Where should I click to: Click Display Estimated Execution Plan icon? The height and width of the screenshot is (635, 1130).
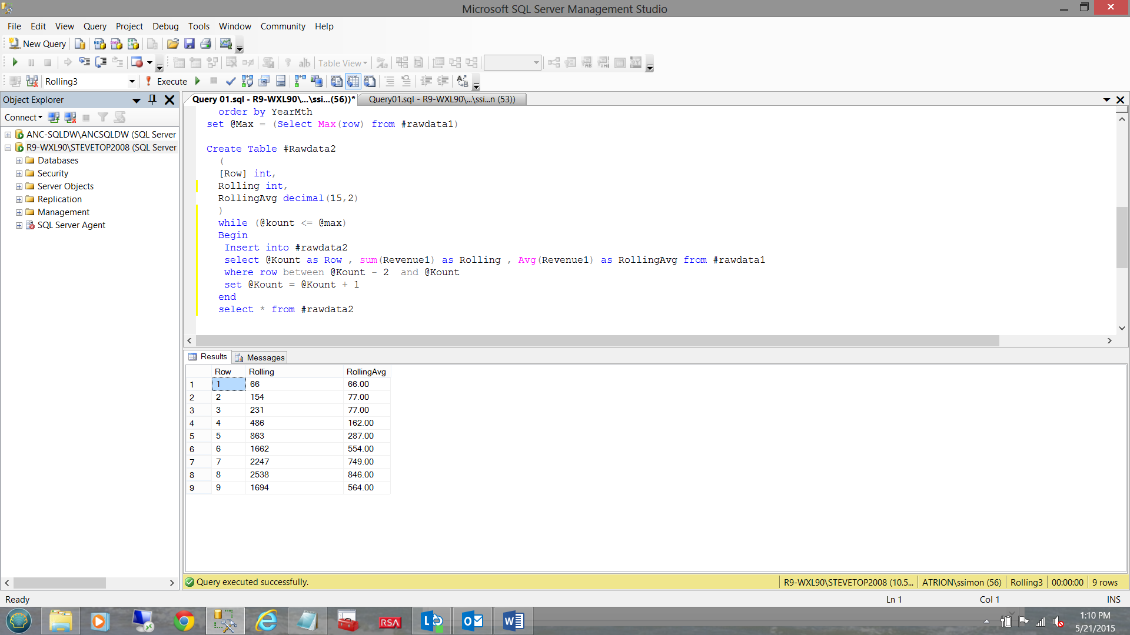pos(247,81)
